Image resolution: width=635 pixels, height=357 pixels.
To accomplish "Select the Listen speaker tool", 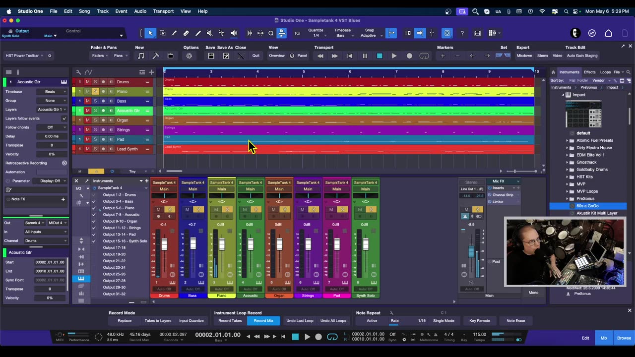I will point(234,33).
